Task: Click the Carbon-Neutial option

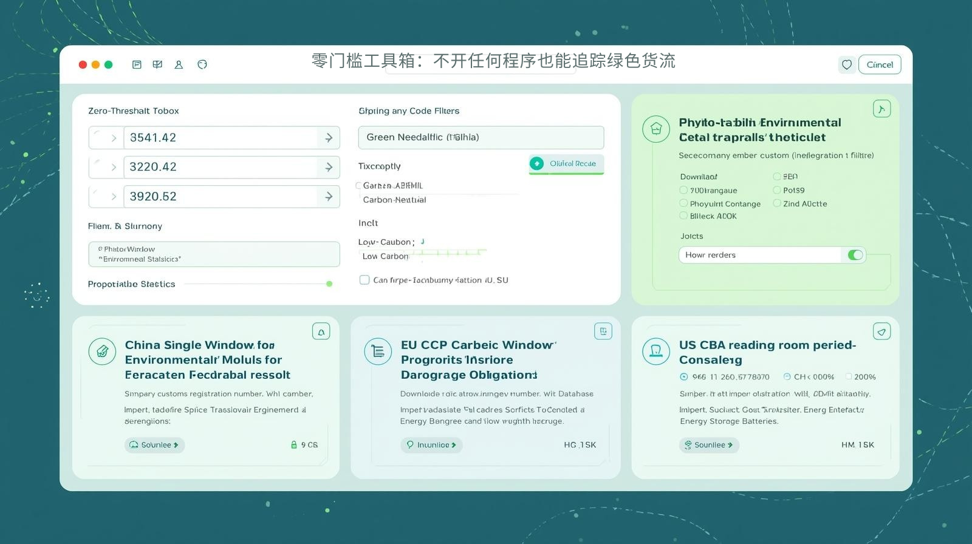Action: (394, 200)
